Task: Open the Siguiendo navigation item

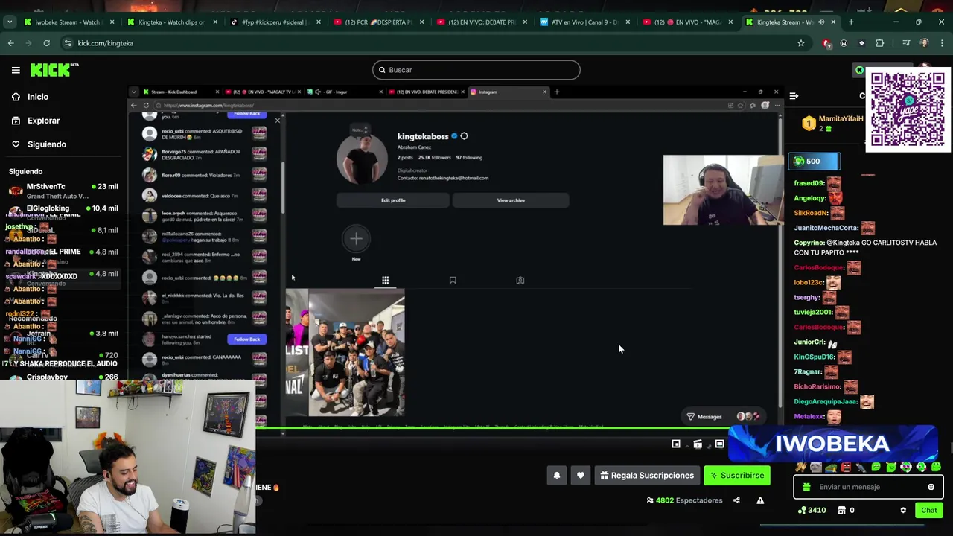Action: pos(39,144)
